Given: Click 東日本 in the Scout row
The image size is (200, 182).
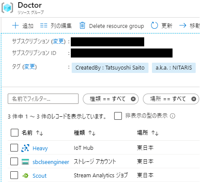Looking at the screenshot, I should pos(145,175).
